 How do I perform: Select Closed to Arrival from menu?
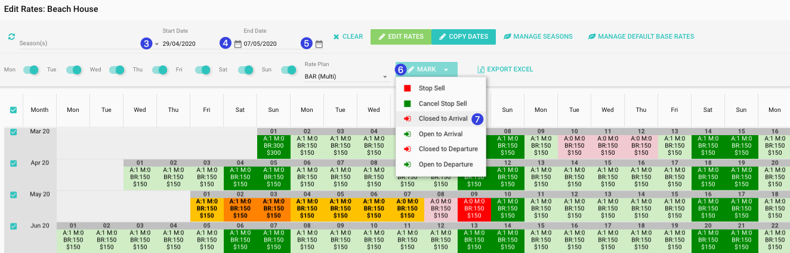(x=443, y=118)
